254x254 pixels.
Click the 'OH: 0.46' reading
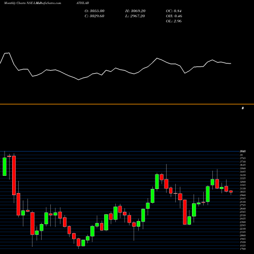tap(174, 16)
